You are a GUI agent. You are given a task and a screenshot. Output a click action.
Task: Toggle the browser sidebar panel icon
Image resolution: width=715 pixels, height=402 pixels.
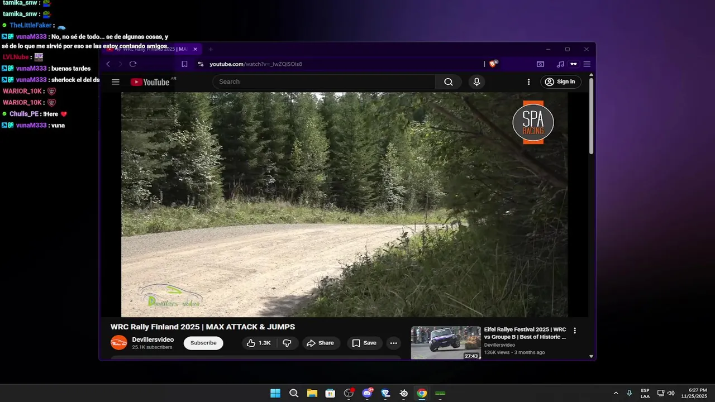pyautogui.click(x=540, y=64)
